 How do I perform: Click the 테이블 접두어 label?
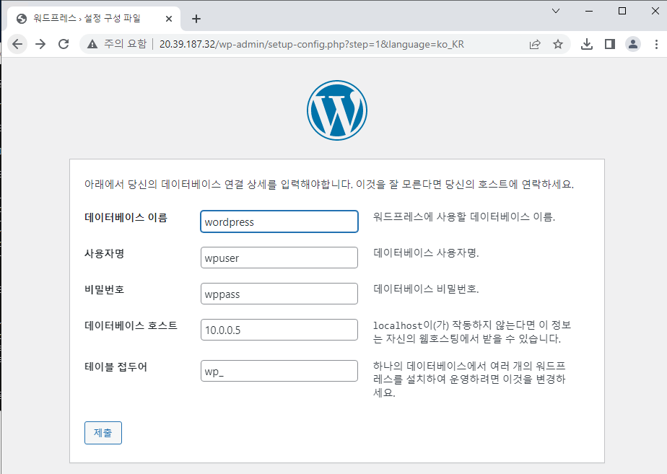coord(115,367)
